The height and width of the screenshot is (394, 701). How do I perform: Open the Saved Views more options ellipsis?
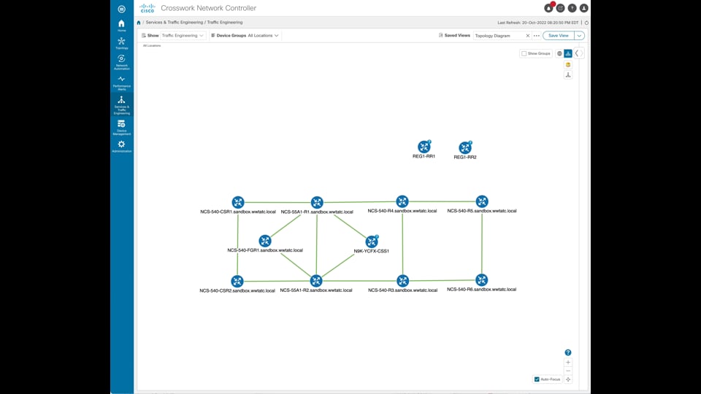coord(537,35)
